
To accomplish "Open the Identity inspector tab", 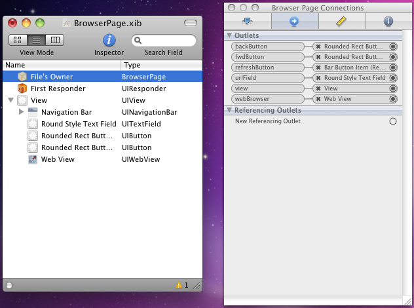I will coord(388,21).
